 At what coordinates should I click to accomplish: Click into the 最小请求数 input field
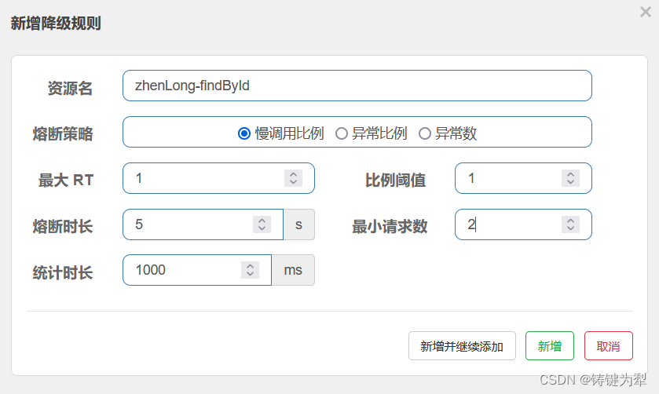point(523,224)
